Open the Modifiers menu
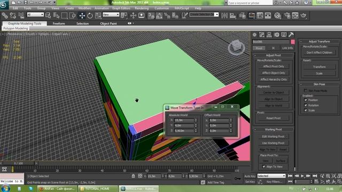Image resolution: width=342 pixels, height=192 pixels. 84,9
